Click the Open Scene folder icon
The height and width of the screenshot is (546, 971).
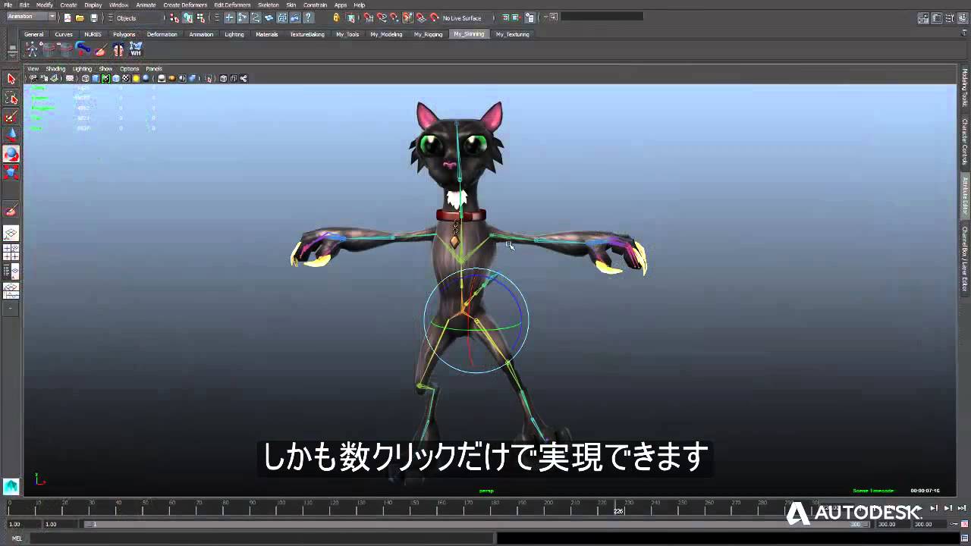[x=80, y=17]
